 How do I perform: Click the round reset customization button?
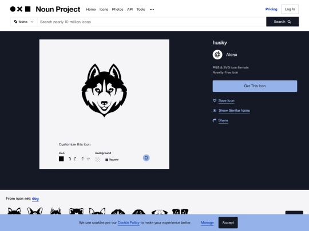(x=146, y=158)
